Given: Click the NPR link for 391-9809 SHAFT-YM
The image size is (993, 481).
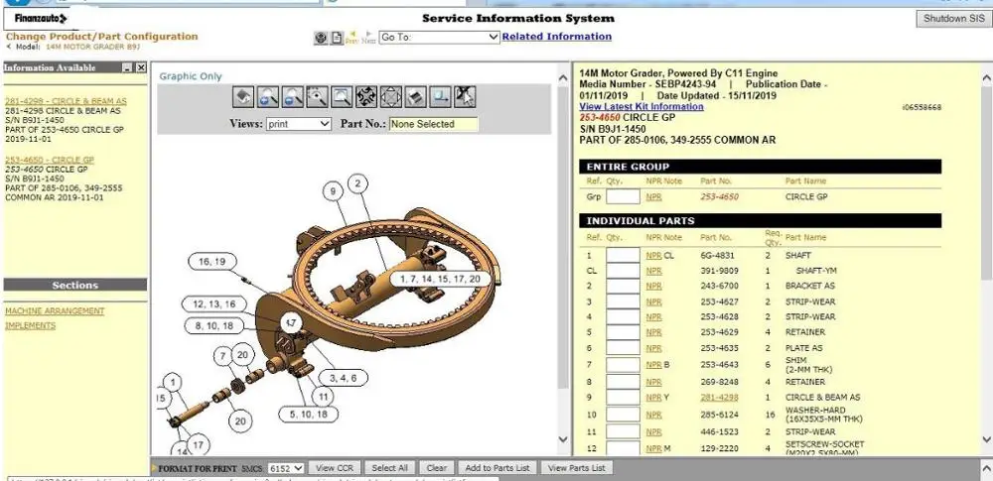Looking at the screenshot, I should tap(653, 271).
